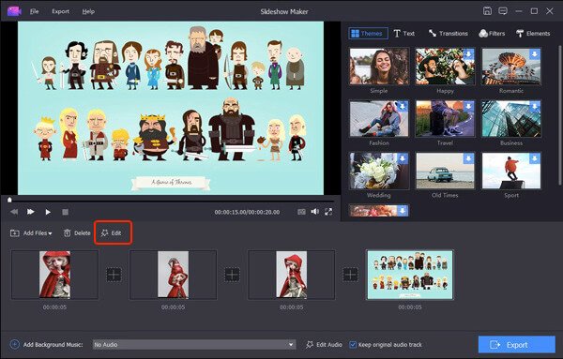Screen dimensions: 563x359
Task: Download the Happy theme
Action: click(468, 54)
